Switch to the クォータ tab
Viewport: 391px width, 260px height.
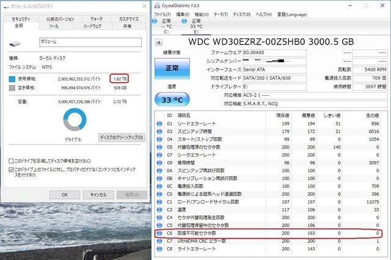[x=97, y=19]
